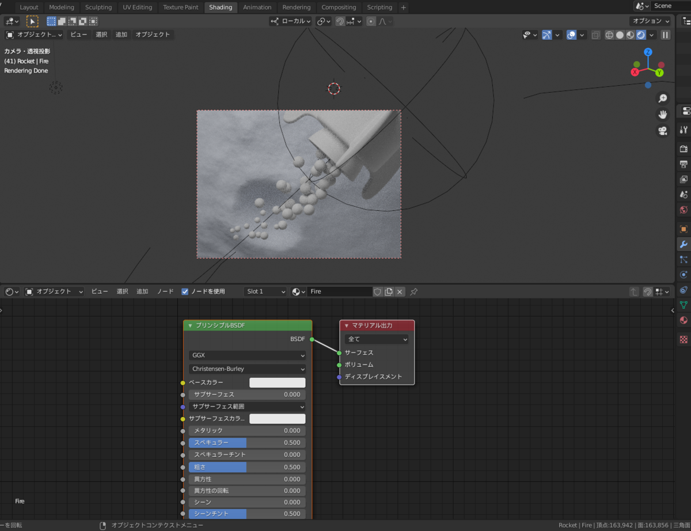Toggle X-ray display button
691x531 pixels.
click(x=595, y=35)
